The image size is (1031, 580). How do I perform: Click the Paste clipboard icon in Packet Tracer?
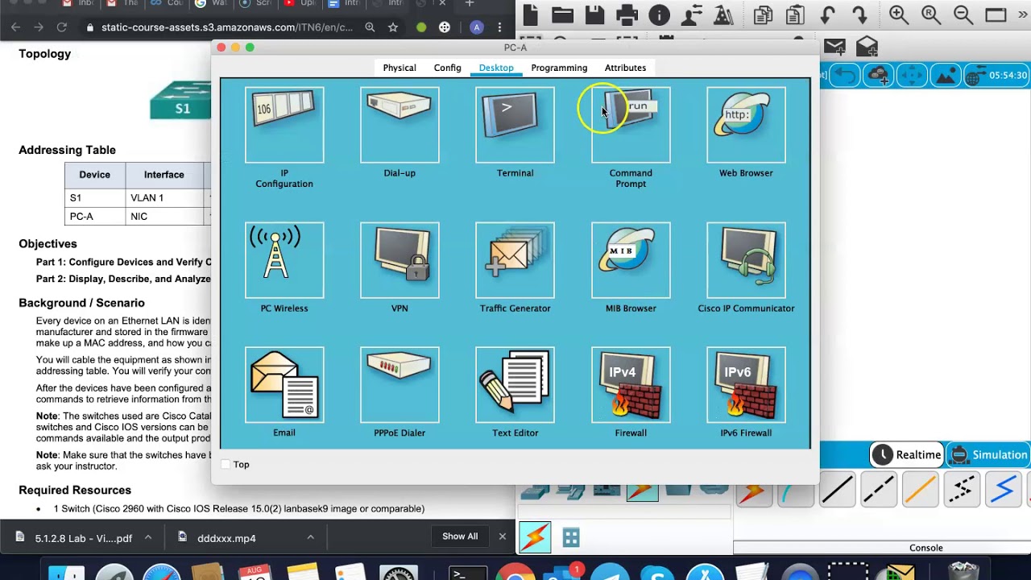(x=795, y=14)
